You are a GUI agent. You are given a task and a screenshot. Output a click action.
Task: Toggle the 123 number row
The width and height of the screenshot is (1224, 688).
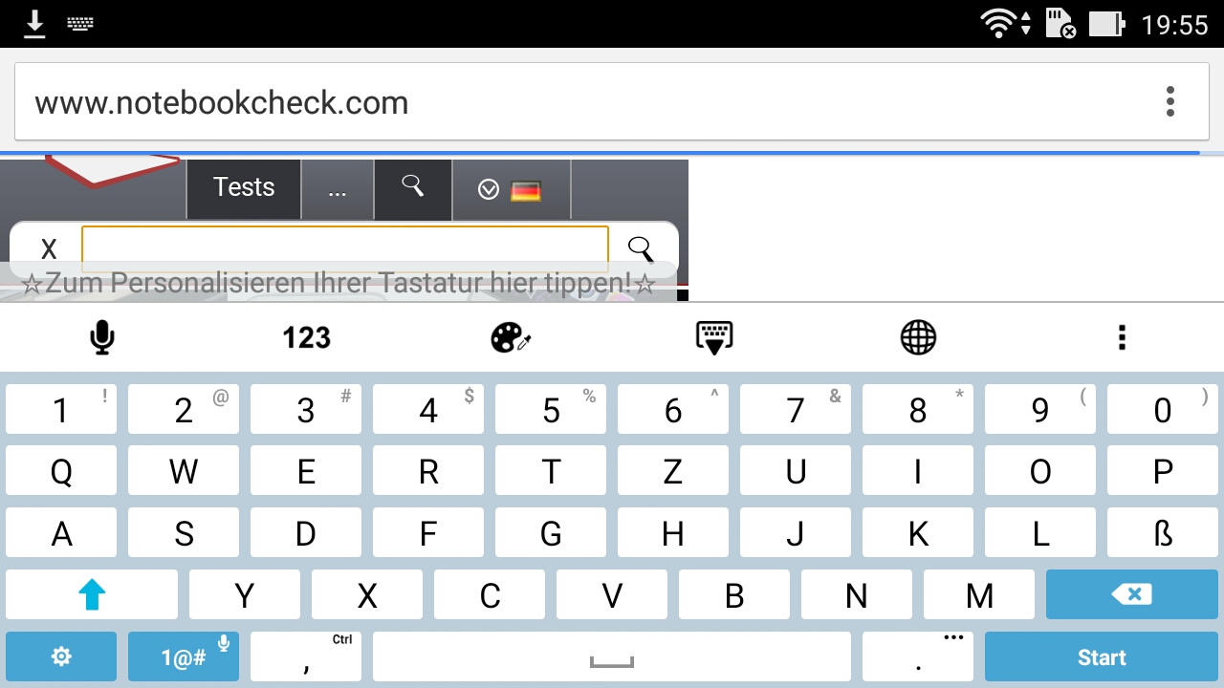306,337
